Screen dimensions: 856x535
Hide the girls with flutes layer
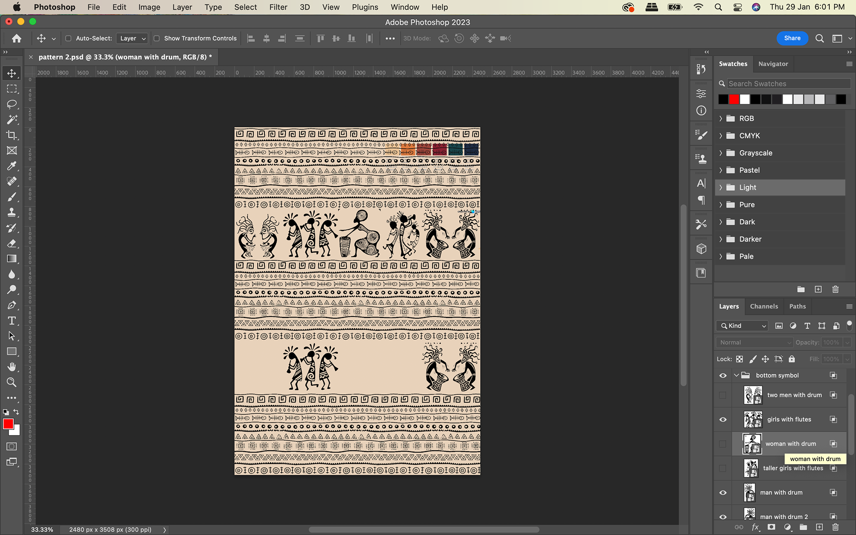pos(723,420)
